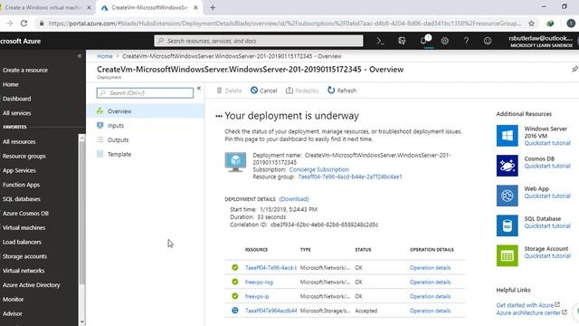Viewport: 579px width, 326px height.
Task: Open Azure architecture center link
Action: pyautogui.click(x=528, y=312)
